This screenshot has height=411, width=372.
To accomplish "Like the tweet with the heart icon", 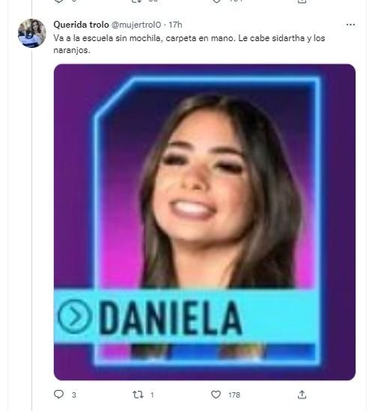I will [216, 395].
